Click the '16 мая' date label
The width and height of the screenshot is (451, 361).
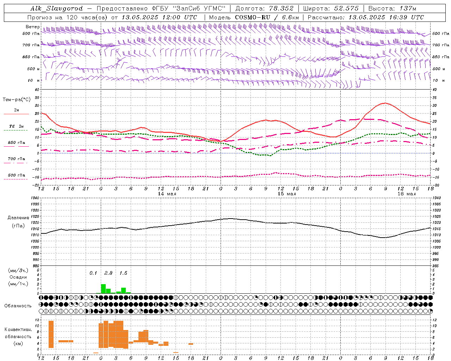(x=407, y=194)
